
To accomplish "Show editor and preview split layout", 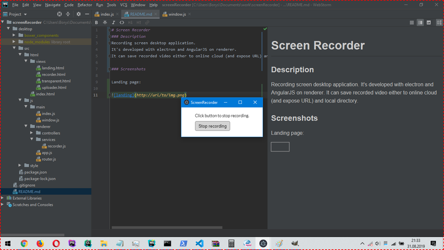I will click(420, 22).
